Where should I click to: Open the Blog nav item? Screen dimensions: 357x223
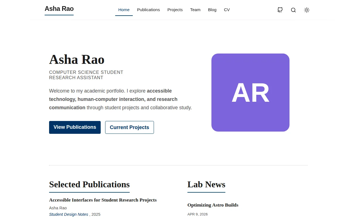tap(212, 10)
